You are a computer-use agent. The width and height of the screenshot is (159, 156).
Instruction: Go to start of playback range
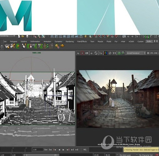click(x=46, y=150)
